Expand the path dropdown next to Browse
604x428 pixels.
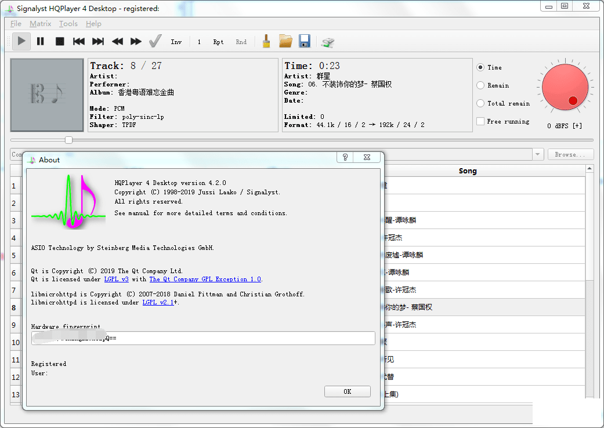(x=537, y=154)
